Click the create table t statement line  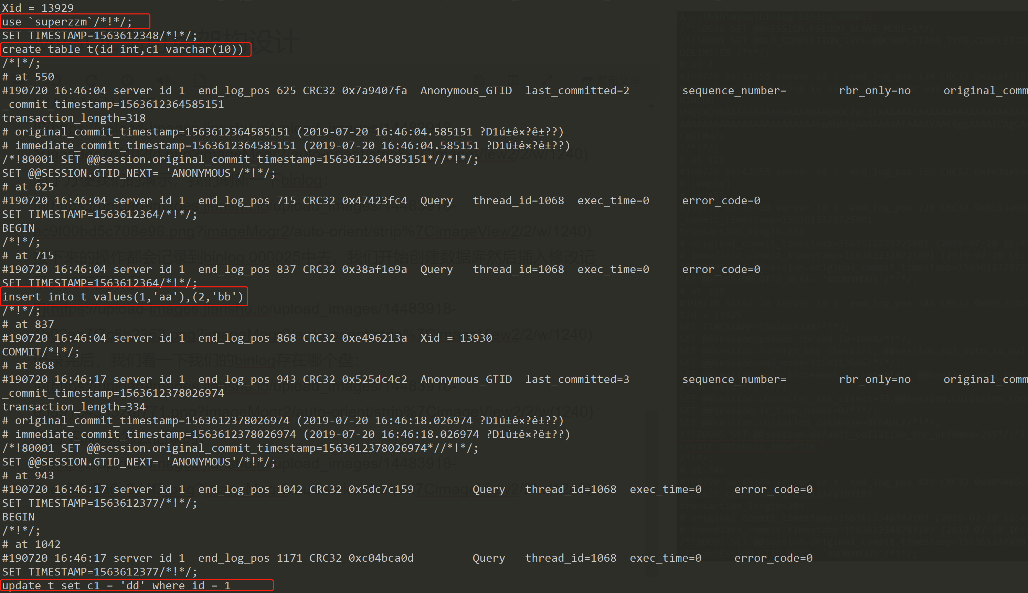[x=122, y=49]
